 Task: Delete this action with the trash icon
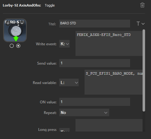point(142,5)
